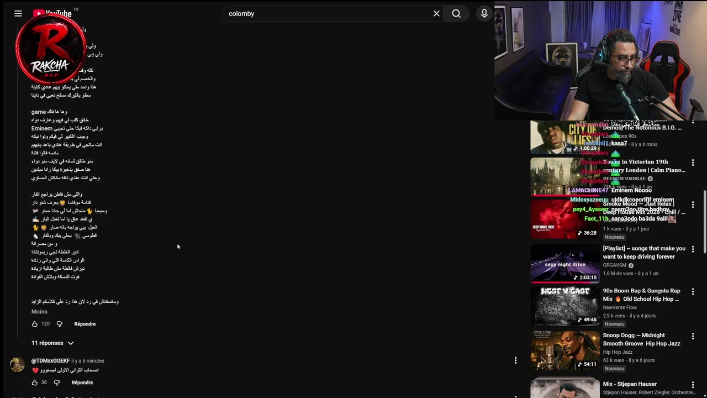Open more options for the 90s Boom Bap video
The image size is (707, 398).
click(x=693, y=292)
